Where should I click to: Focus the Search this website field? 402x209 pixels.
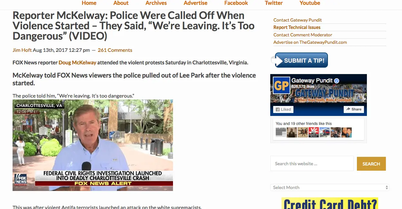pyautogui.click(x=312, y=164)
